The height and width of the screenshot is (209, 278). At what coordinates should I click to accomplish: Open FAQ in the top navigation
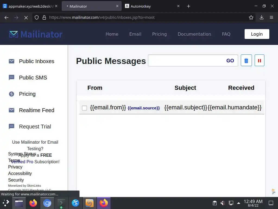pos(226,34)
